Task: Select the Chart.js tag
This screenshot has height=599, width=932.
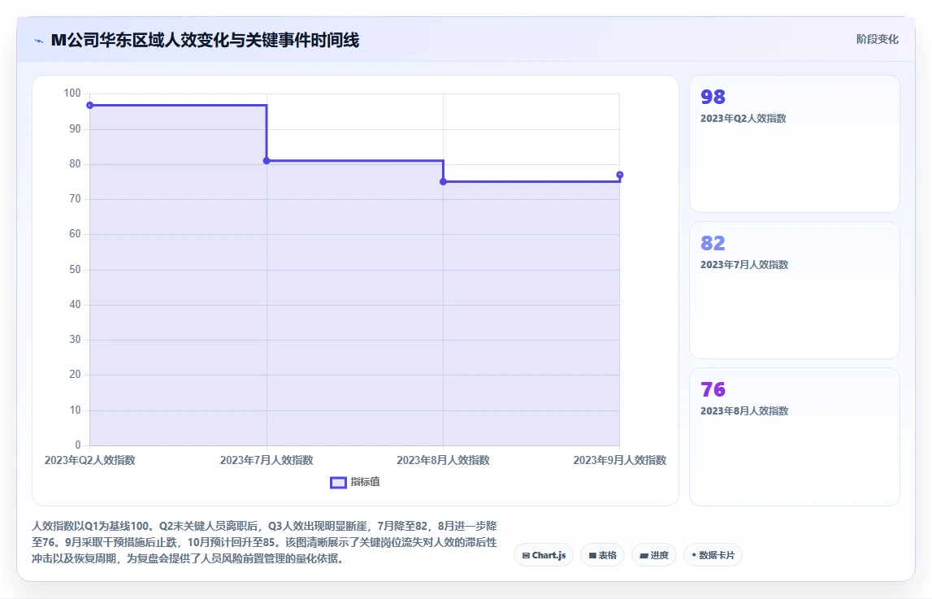Action: (544, 555)
